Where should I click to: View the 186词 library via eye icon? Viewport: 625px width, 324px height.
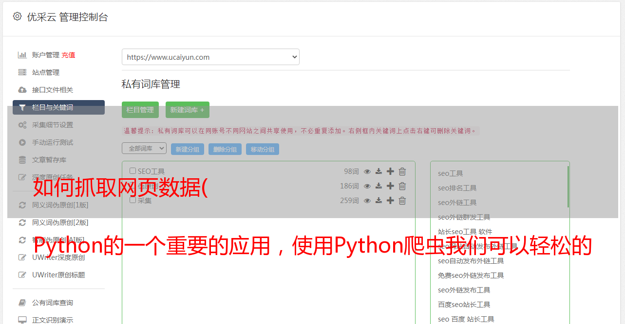[x=367, y=186]
